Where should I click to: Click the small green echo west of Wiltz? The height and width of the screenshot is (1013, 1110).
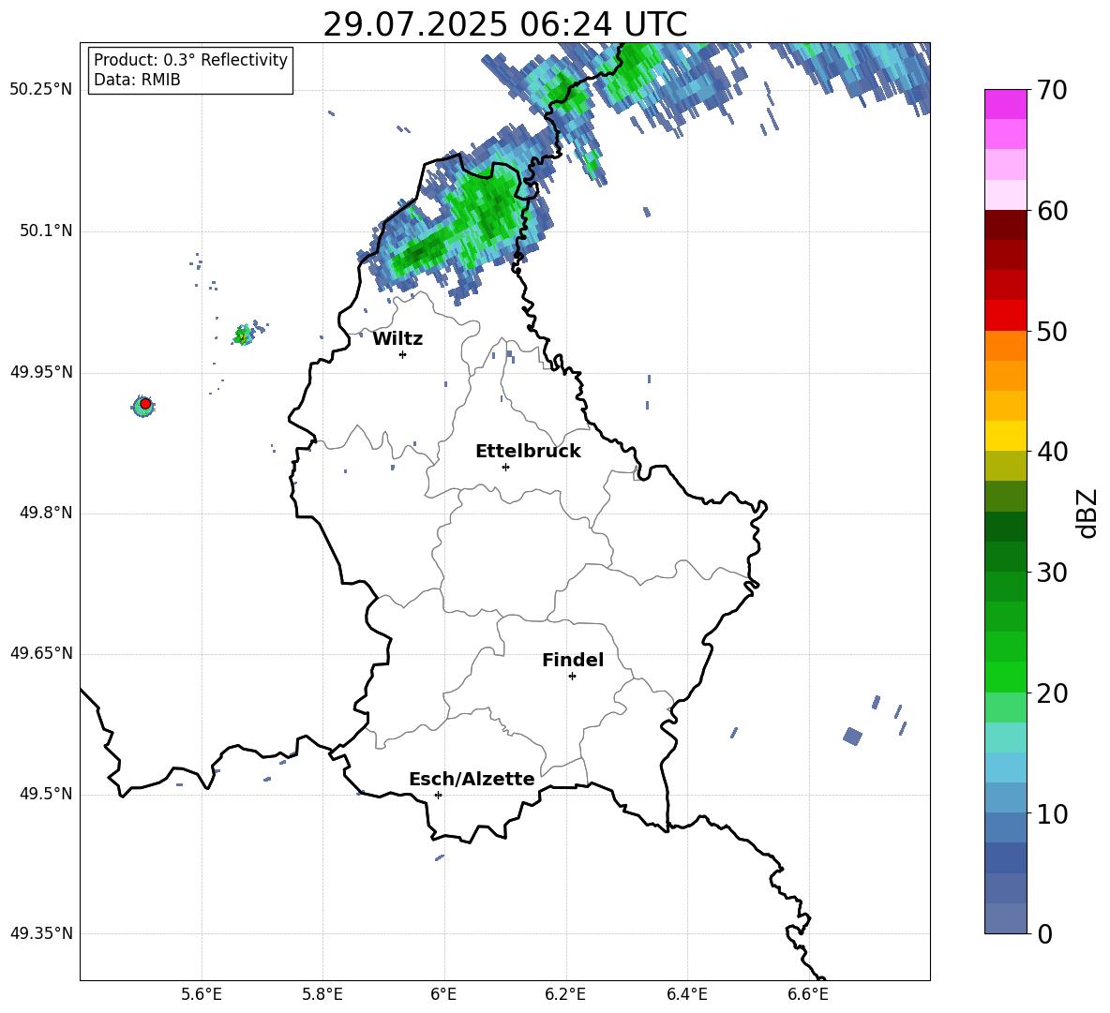244,335
